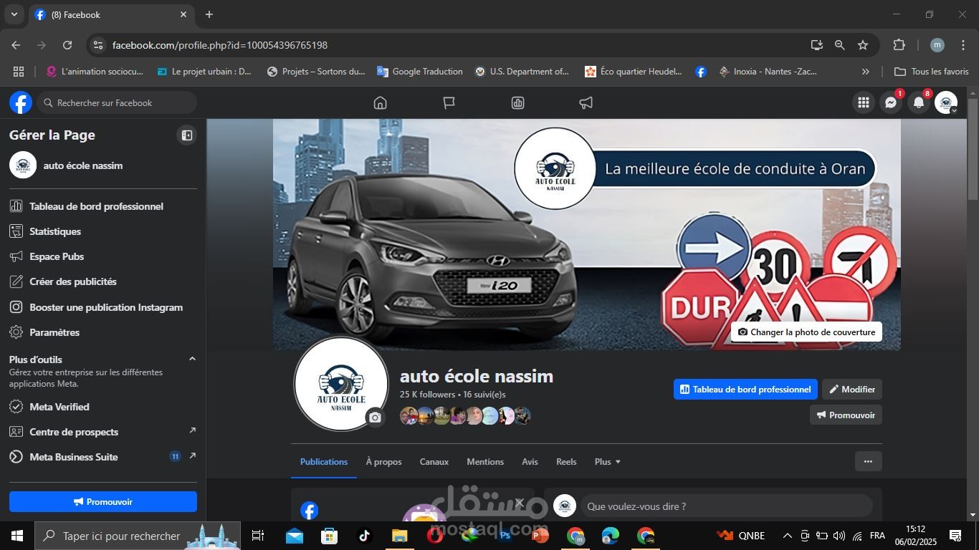This screenshot has width=979, height=550.
Task: Open the À propos tab
Action: 383,462
